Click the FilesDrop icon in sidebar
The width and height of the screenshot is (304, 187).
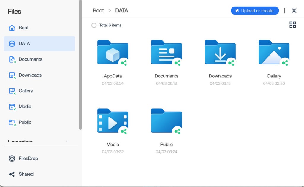point(12,159)
